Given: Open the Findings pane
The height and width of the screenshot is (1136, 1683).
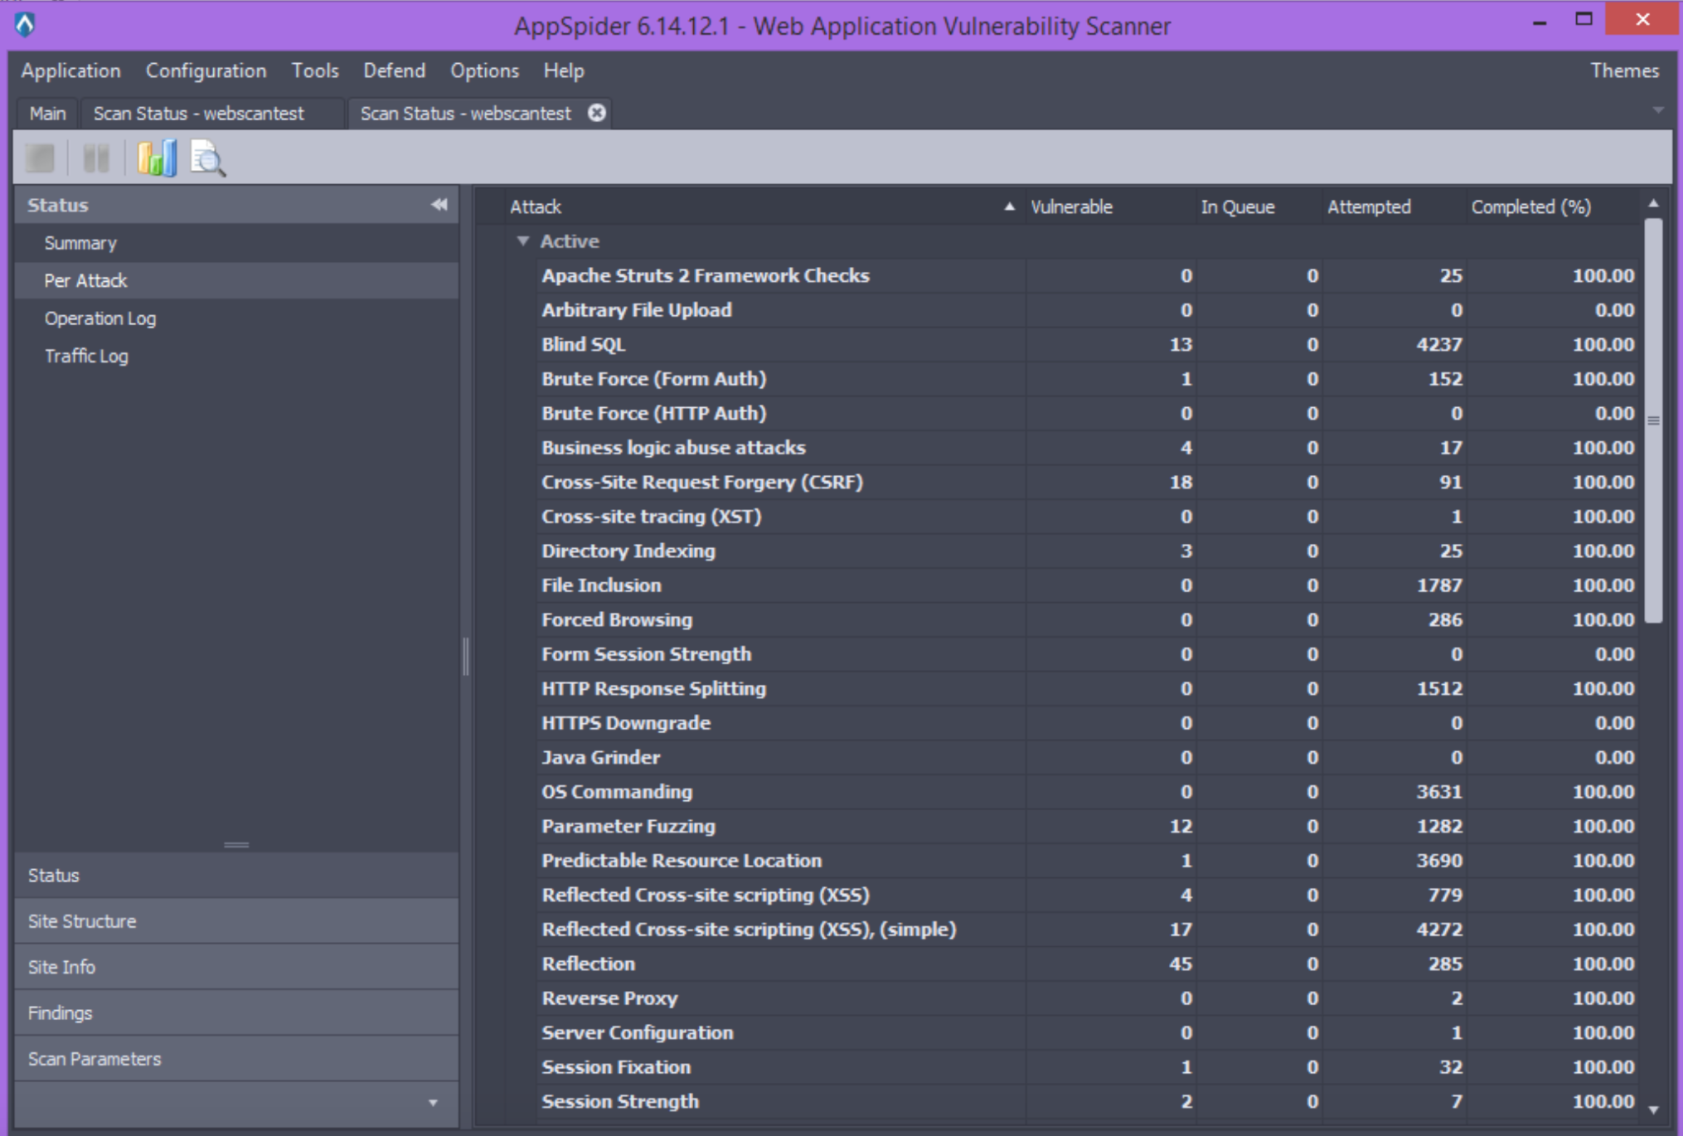Looking at the screenshot, I should [237, 1013].
